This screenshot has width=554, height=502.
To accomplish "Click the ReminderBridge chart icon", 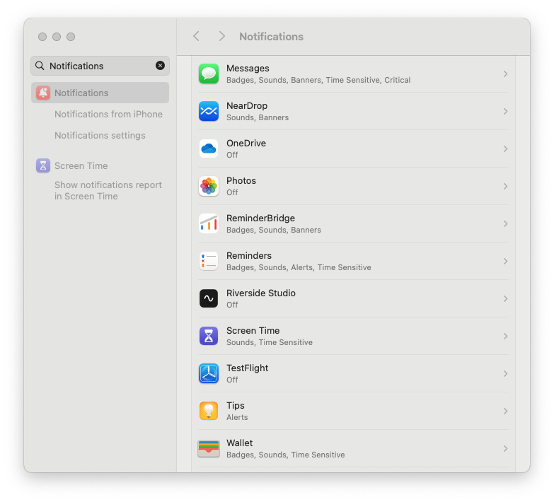I will (209, 223).
